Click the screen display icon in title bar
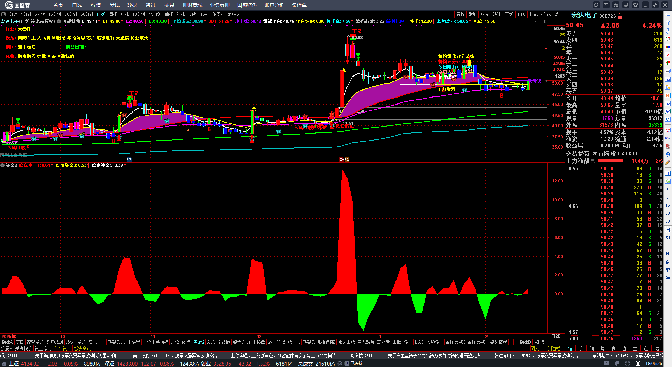Image resolution: width=672 pixels, height=367 pixels. click(x=626, y=5)
